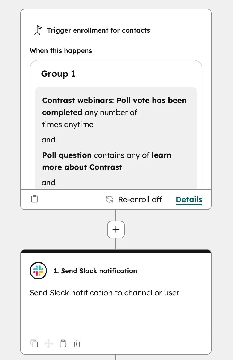Click the When this happens label
Viewport: 233px width, 360px height.
click(x=61, y=50)
